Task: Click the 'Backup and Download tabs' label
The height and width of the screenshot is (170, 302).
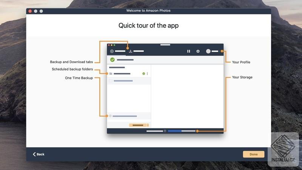Action: pyautogui.click(x=71, y=62)
